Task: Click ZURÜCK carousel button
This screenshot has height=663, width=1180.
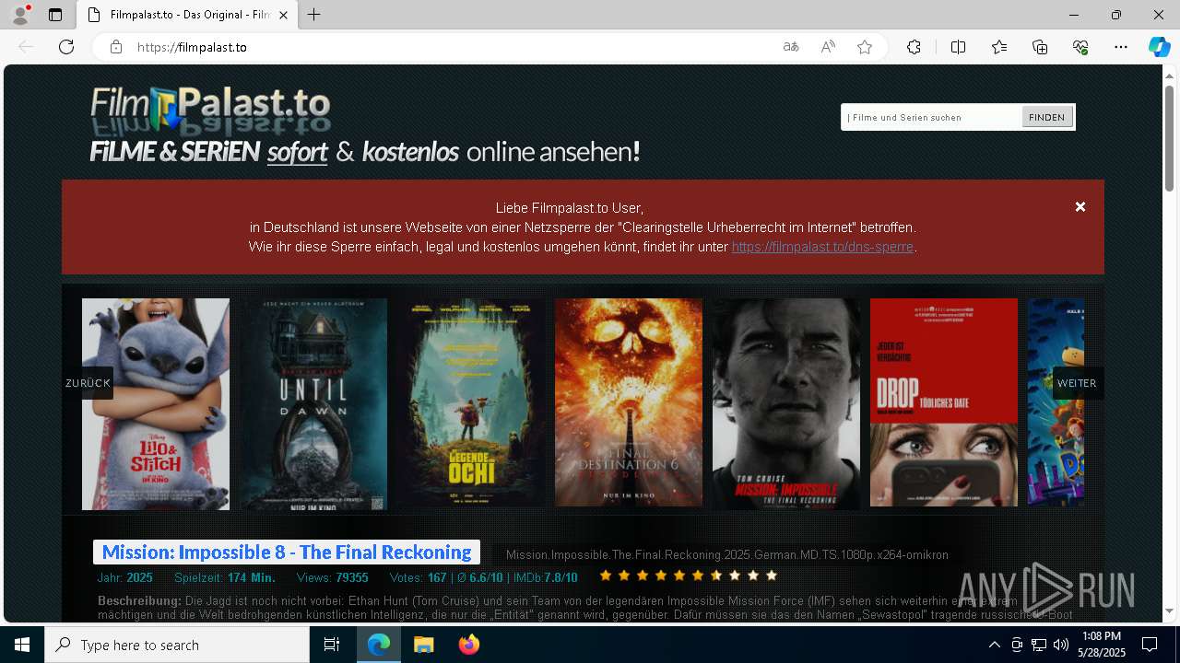Action: 88,383
